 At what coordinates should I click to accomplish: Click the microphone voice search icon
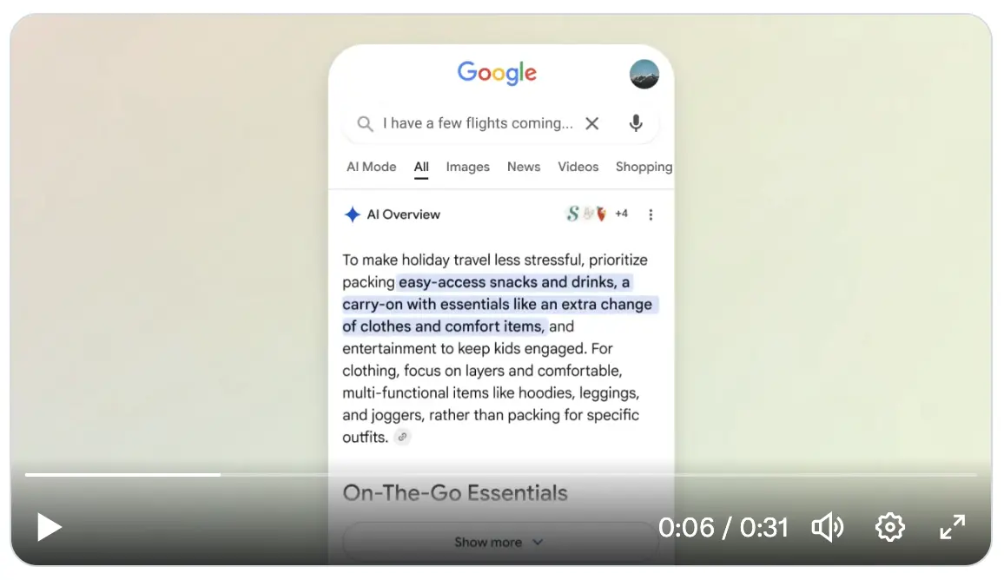[x=635, y=123]
